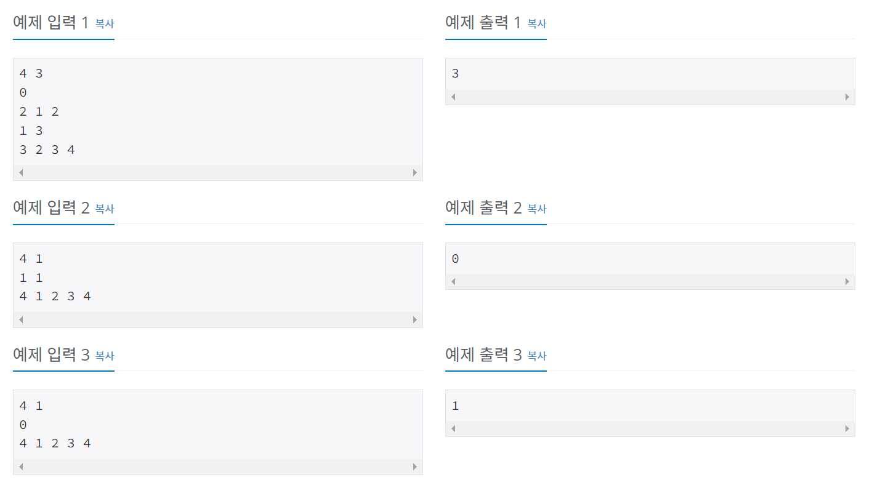This screenshot has width=880, height=488.
Task: Click the 예제 입력 2 heading
Action: click(51, 208)
